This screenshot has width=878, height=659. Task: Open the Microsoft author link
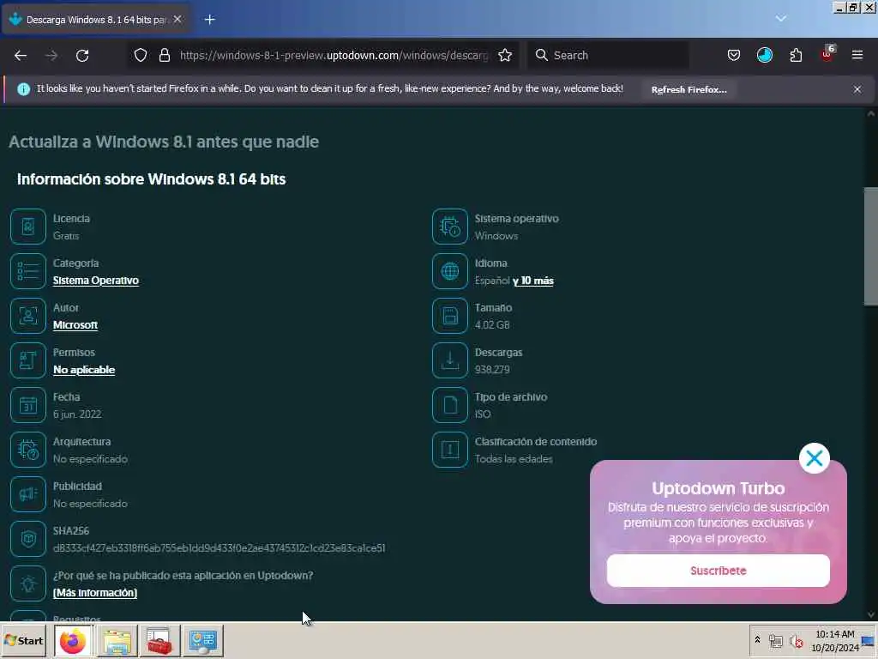75,325
